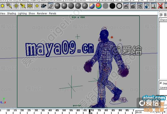Select the Display radio button
The height and width of the screenshot is (114, 167).
point(161,83)
